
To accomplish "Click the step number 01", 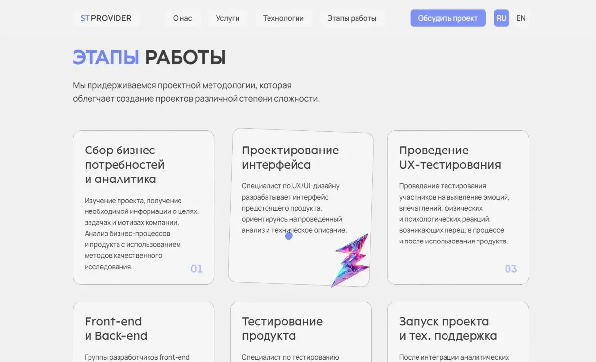I will pos(196,269).
